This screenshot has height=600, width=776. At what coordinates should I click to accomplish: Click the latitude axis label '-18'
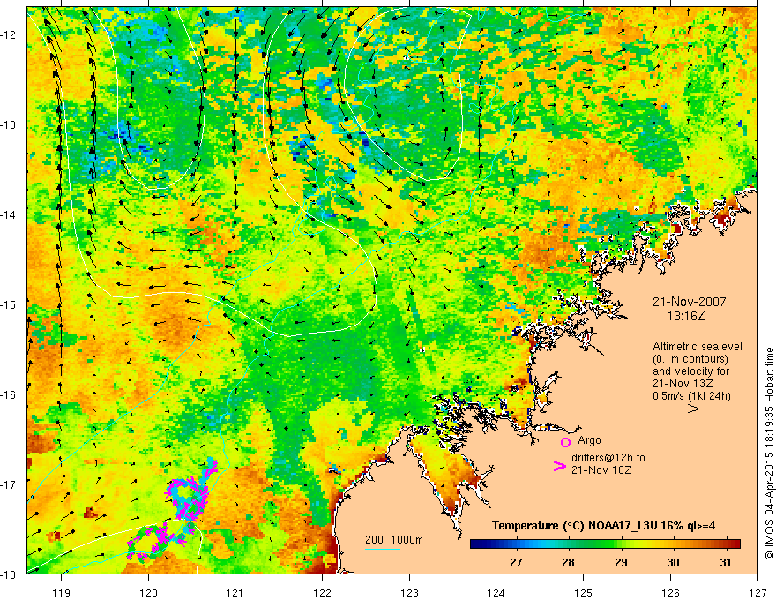coord(10,574)
